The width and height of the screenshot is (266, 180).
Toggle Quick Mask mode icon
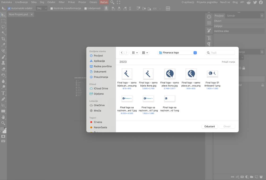[3, 137]
